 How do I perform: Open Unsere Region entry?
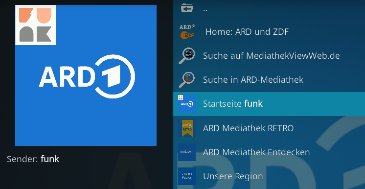click(x=269, y=176)
